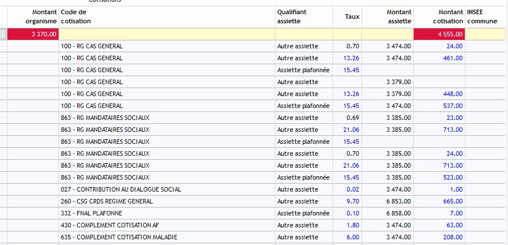The image size is (508, 245).
Task: Select the Montant assiette column header
Action: (388, 16)
